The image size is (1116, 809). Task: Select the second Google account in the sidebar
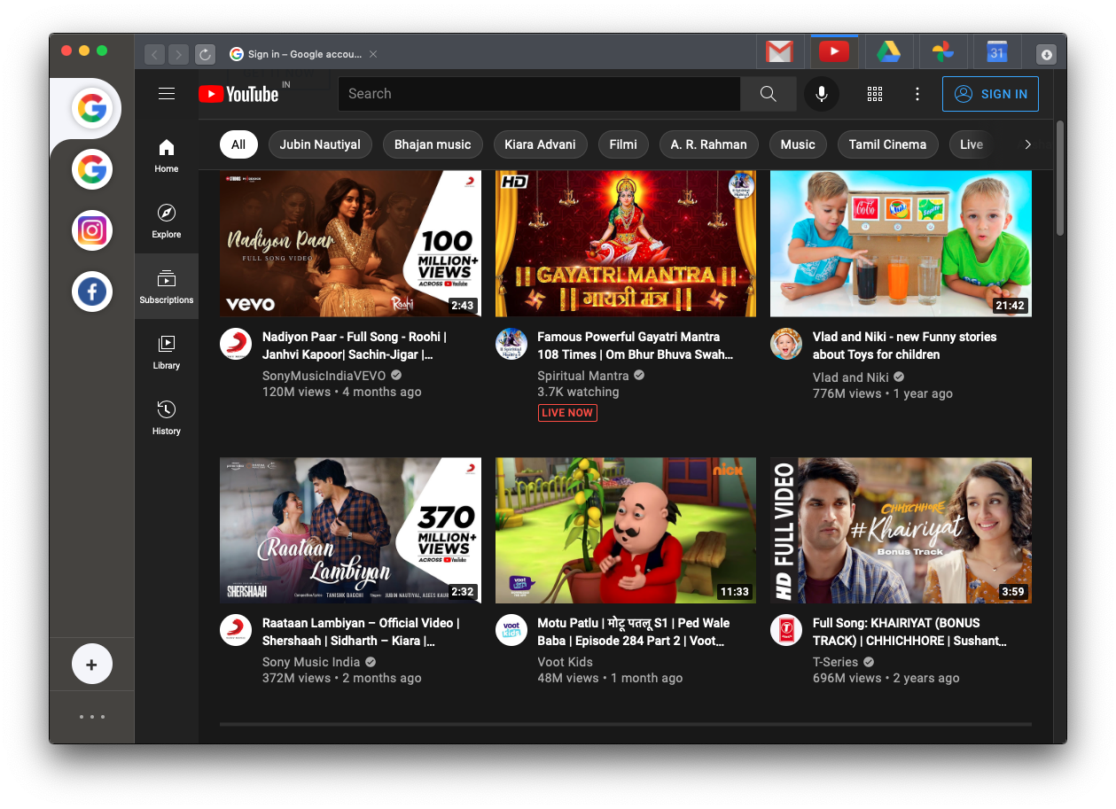(x=92, y=169)
